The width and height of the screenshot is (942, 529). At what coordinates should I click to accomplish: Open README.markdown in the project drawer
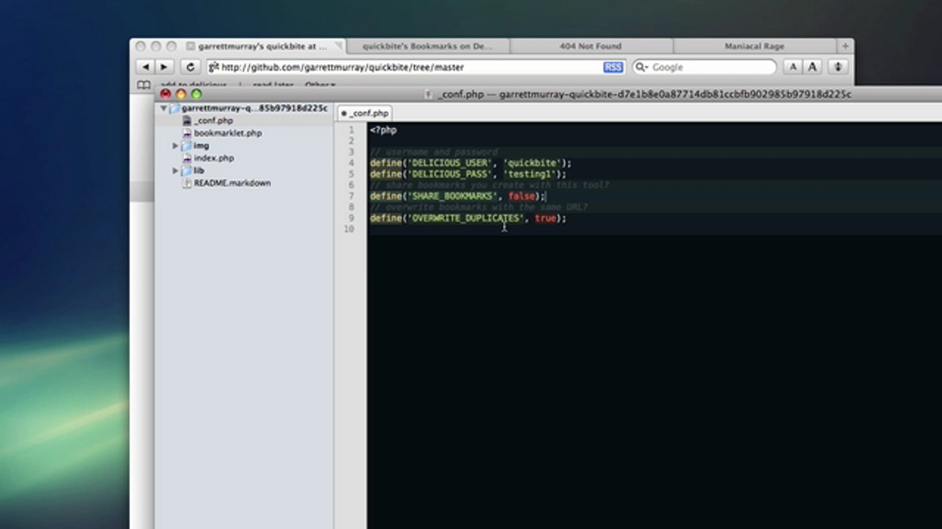pyautogui.click(x=232, y=183)
